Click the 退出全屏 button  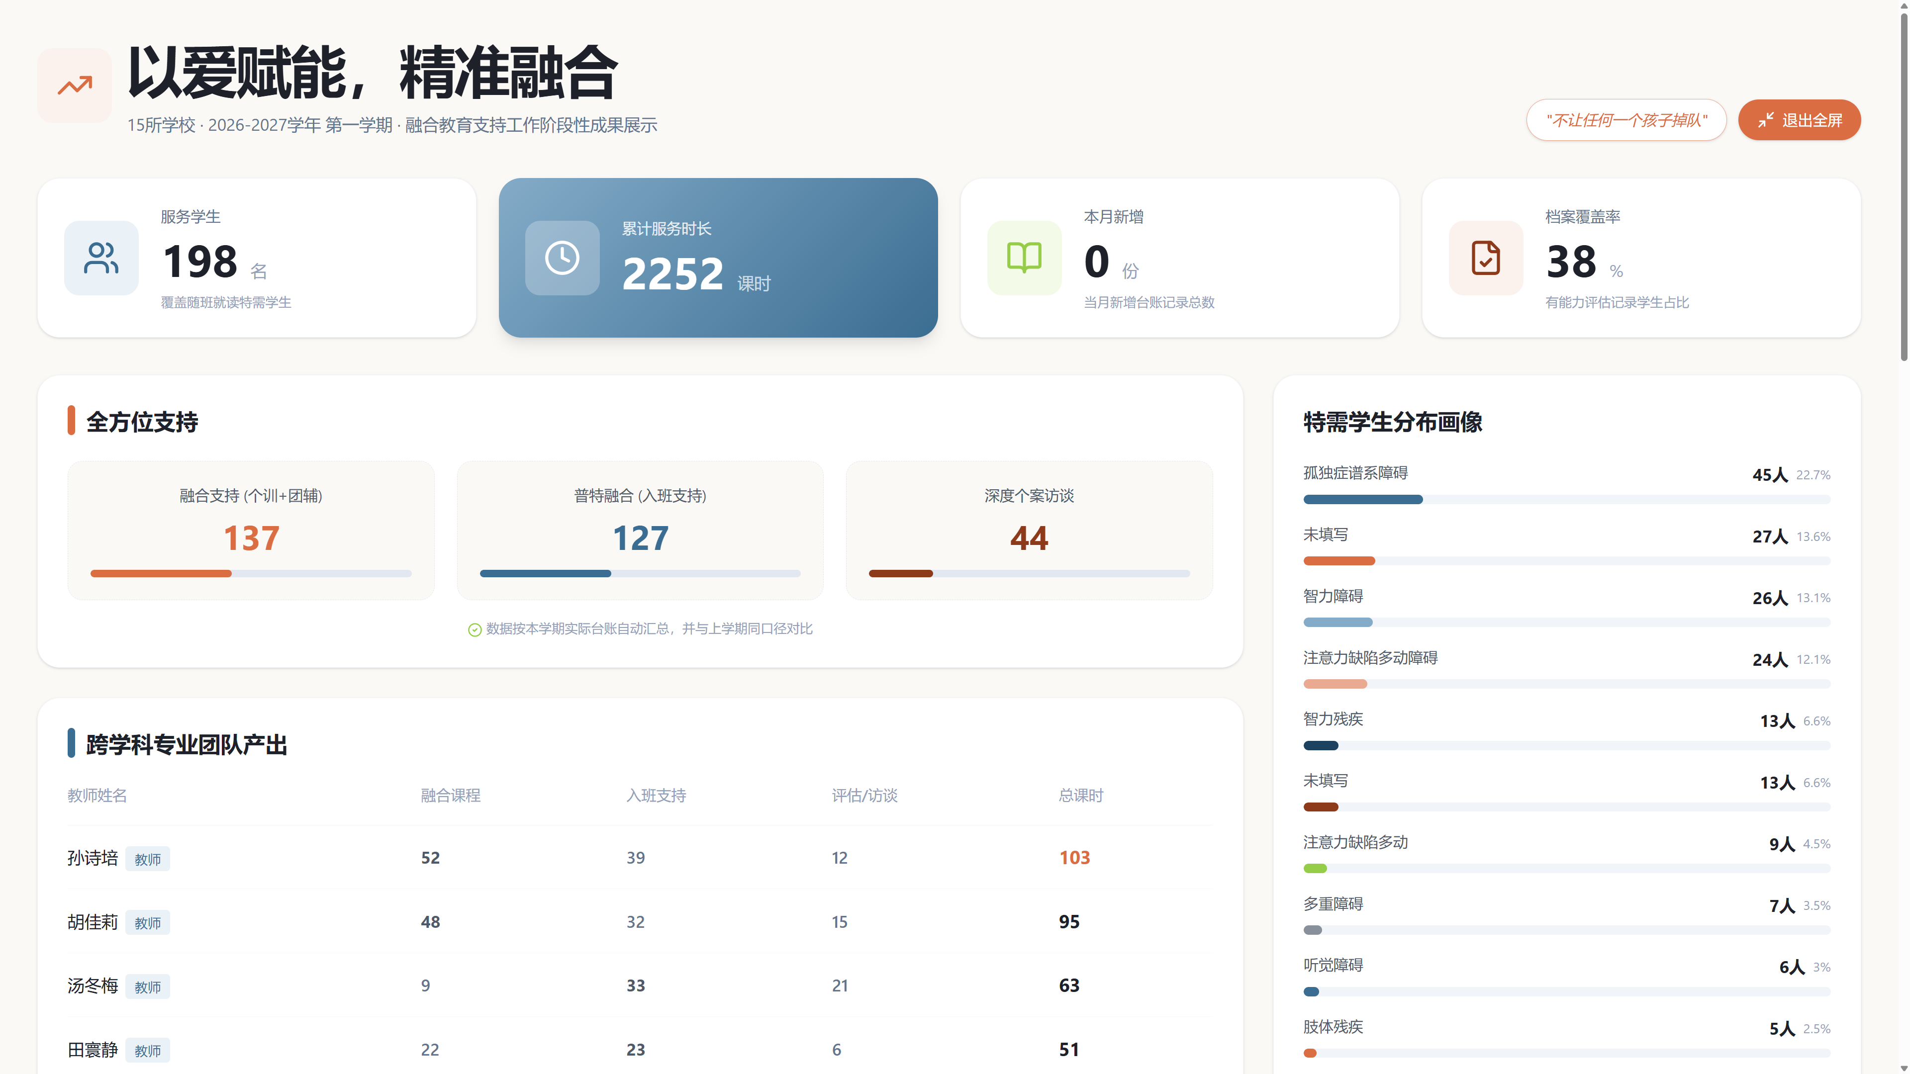[1799, 120]
